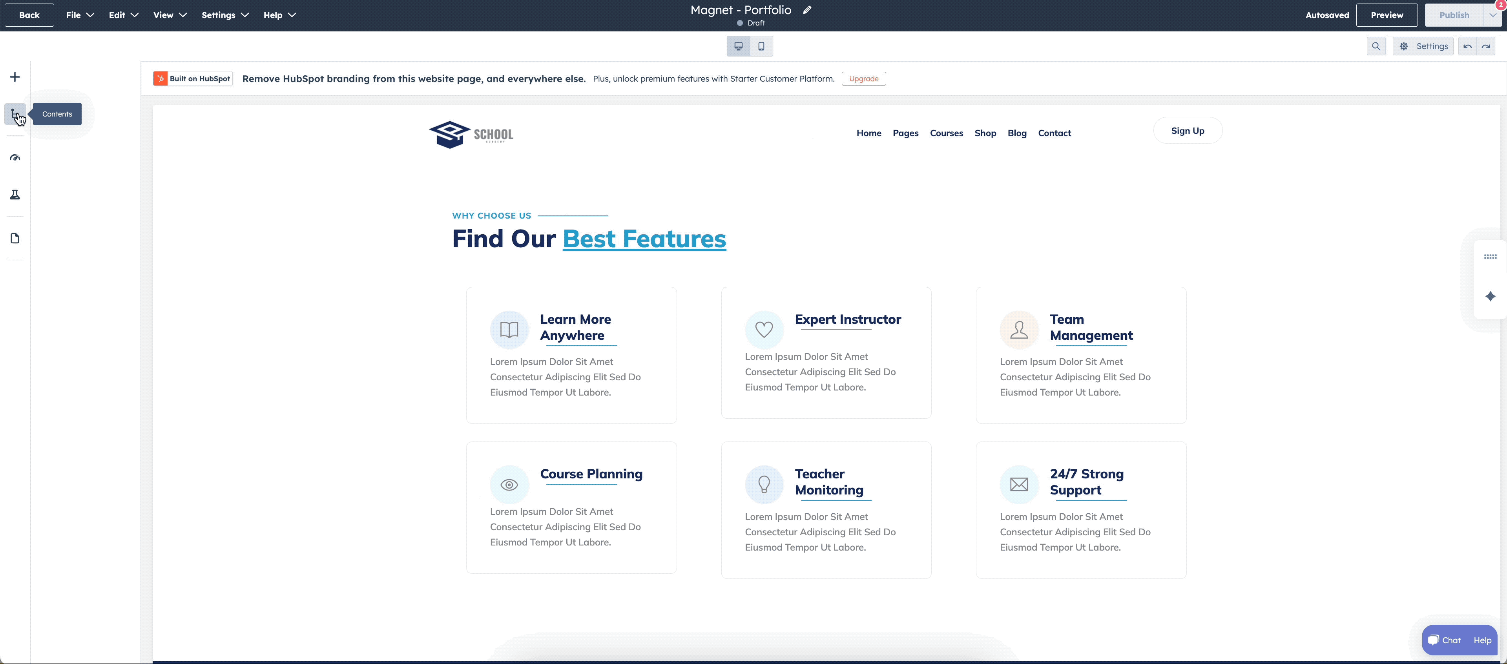Open the Contents tree sidebar icon

[15, 114]
